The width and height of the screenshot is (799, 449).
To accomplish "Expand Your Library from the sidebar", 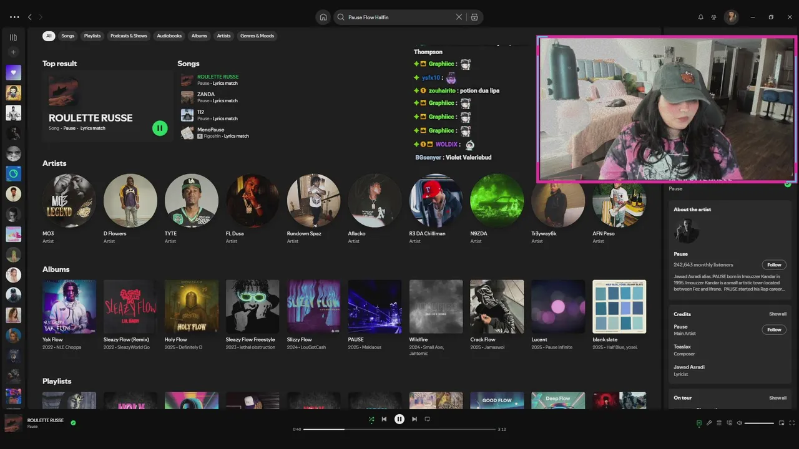I will click(13, 37).
